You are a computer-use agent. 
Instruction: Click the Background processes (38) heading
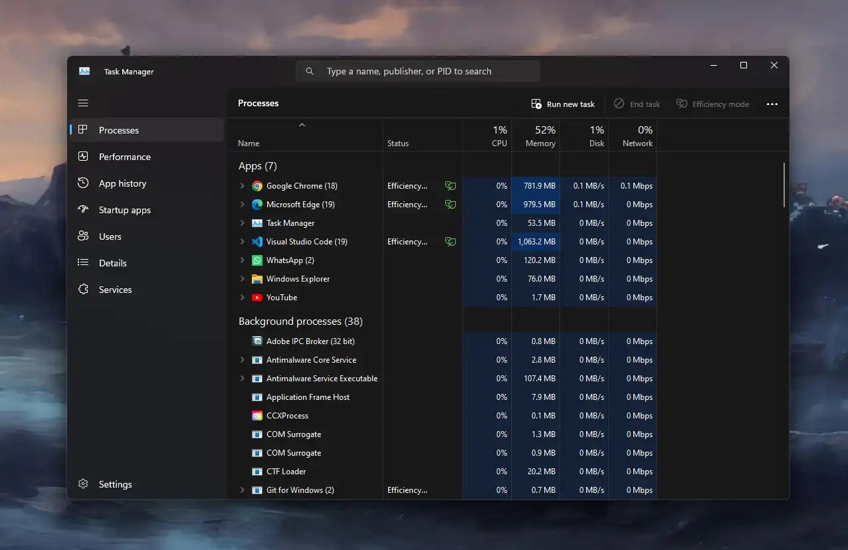(300, 321)
